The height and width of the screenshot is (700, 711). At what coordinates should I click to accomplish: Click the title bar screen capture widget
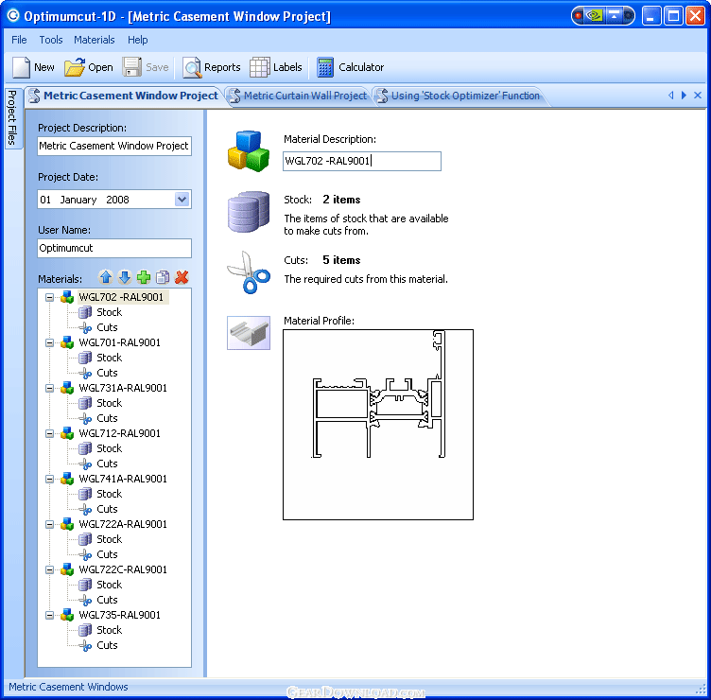[x=602, y=16]
